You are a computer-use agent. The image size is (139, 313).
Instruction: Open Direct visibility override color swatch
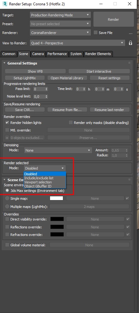[x=57, y=219]
